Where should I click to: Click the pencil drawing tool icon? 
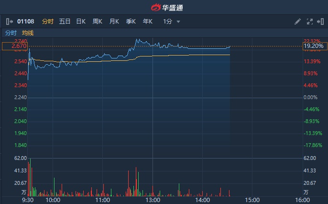[297, 22]
